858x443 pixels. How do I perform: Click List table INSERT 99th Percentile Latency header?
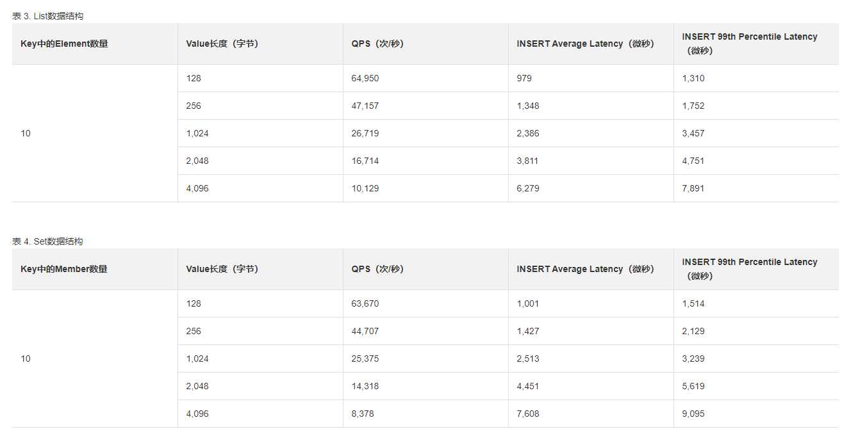click(749, 44)
